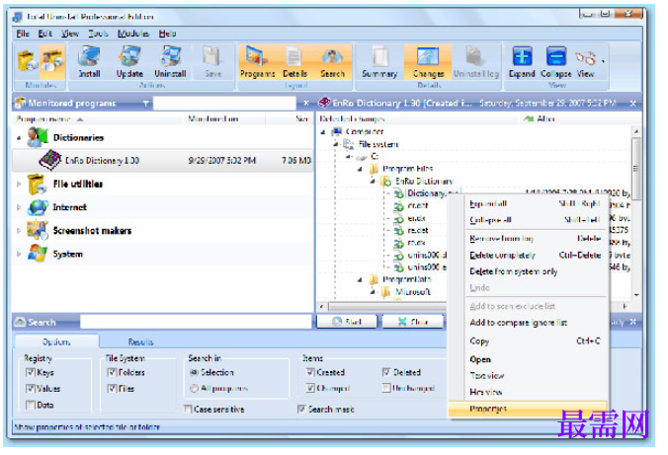The height and width of the screenshot is (455, 668).
Task: Open the Changes details view
Action: (x=428, y=57)
